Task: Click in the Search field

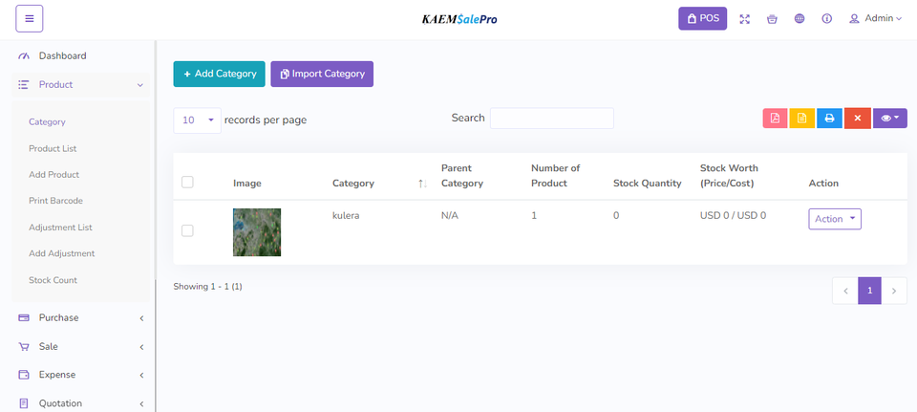Action: pyautogui.click(x=551, y=119)
